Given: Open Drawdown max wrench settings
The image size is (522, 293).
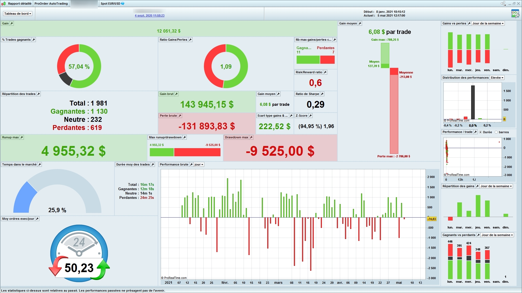Looking at the screenshot, I should 251,137.
